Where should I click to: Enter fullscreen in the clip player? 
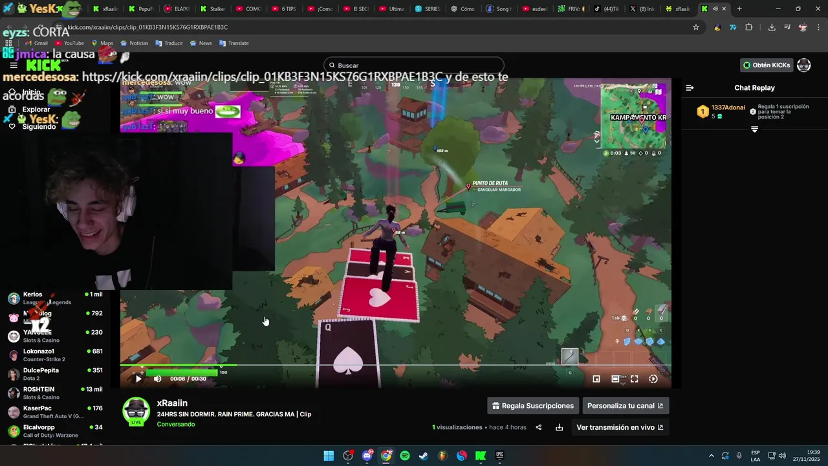coord(634,379)
